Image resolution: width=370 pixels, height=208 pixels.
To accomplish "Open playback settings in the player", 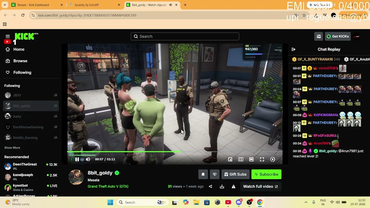I will click(x=272, y=159).
